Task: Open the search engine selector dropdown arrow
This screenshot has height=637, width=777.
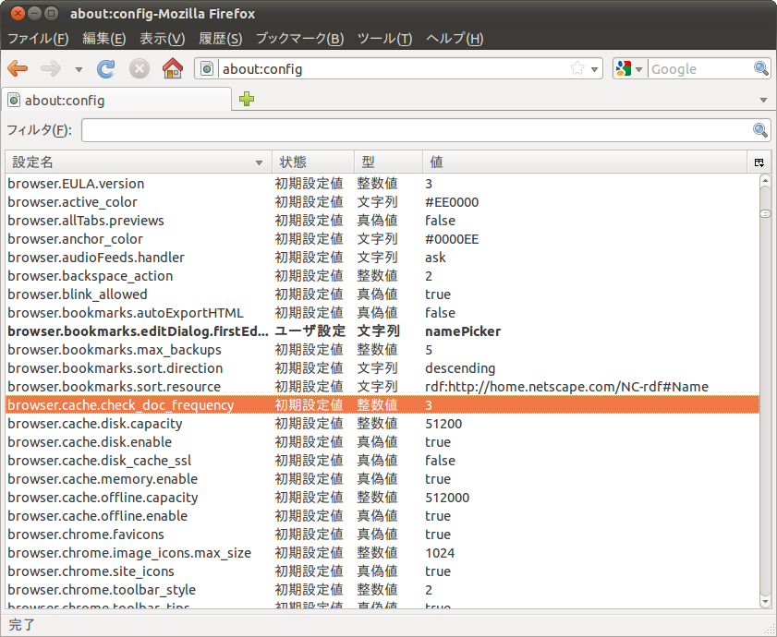Action: coord(638,69)
